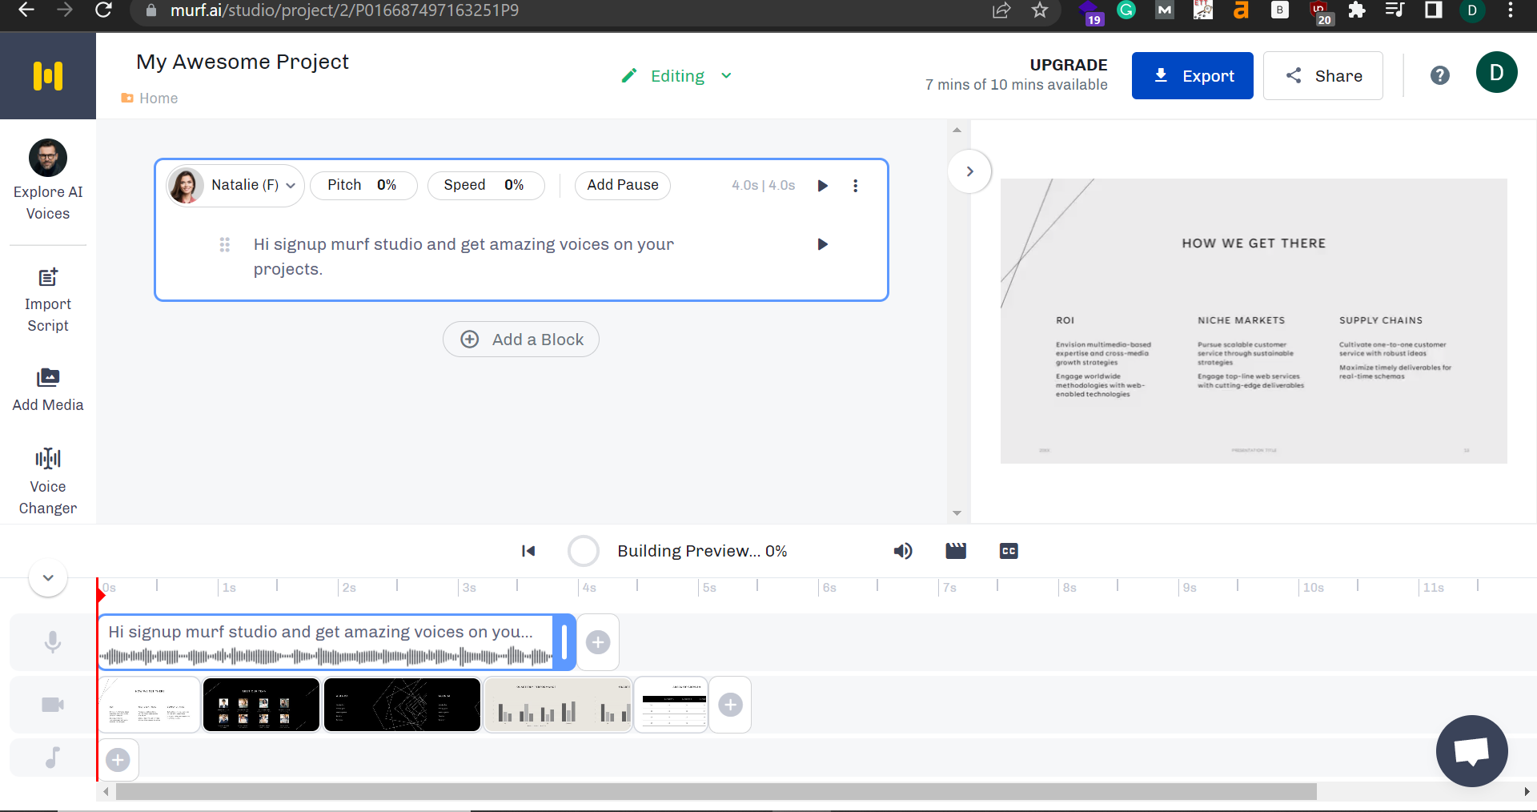The height and width of the screenshot is (812, 1537).
Task: Select the video track camera icon
Action: (52, 705)
